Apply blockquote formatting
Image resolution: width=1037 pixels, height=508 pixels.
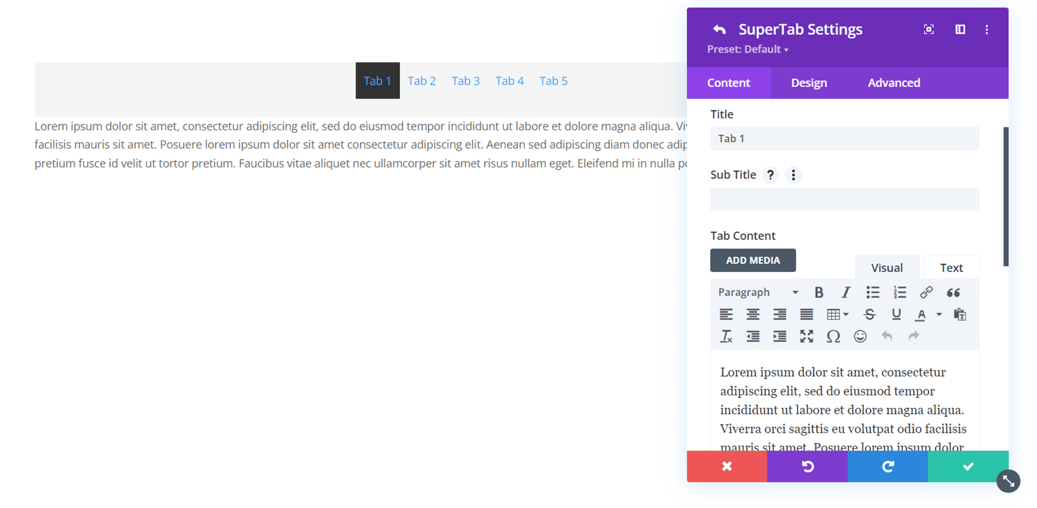(953, 292)
